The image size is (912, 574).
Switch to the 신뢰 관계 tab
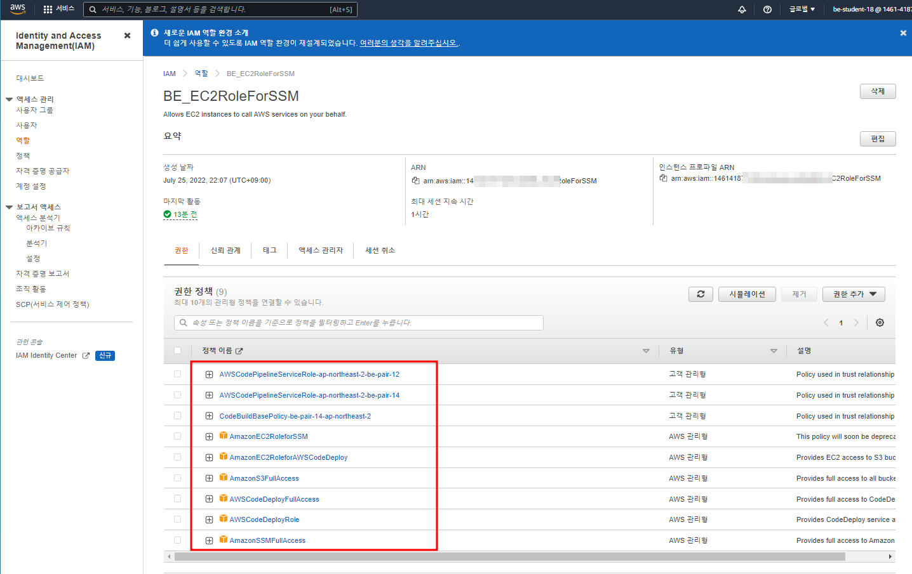pos(225,251)
